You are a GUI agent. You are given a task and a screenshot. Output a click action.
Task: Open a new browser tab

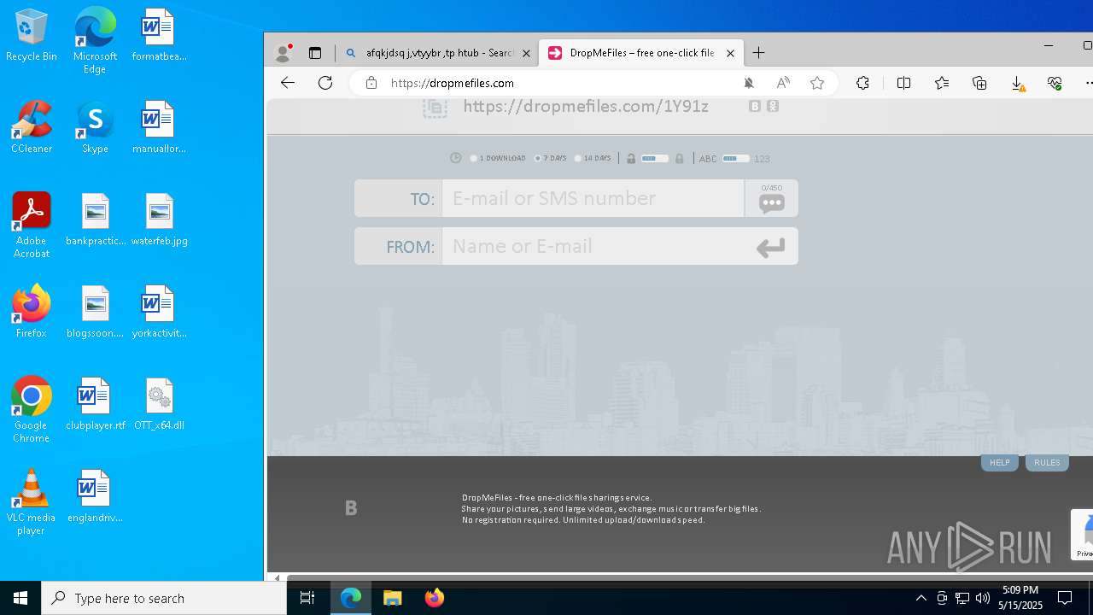[x=758, y=53]
